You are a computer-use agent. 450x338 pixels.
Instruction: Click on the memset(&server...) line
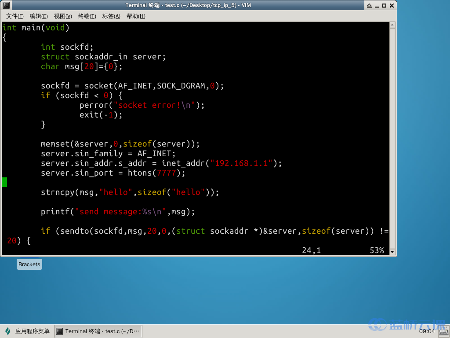pyautogui.click(x=120, y=144)
